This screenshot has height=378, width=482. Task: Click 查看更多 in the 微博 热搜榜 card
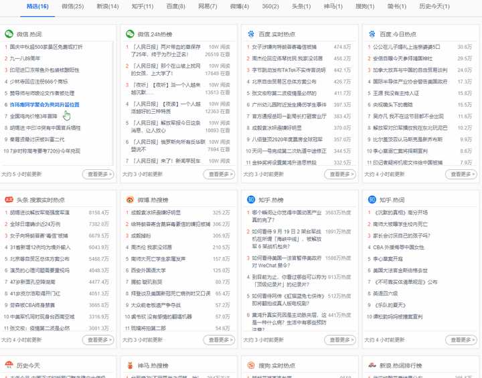tap(219, 340)
